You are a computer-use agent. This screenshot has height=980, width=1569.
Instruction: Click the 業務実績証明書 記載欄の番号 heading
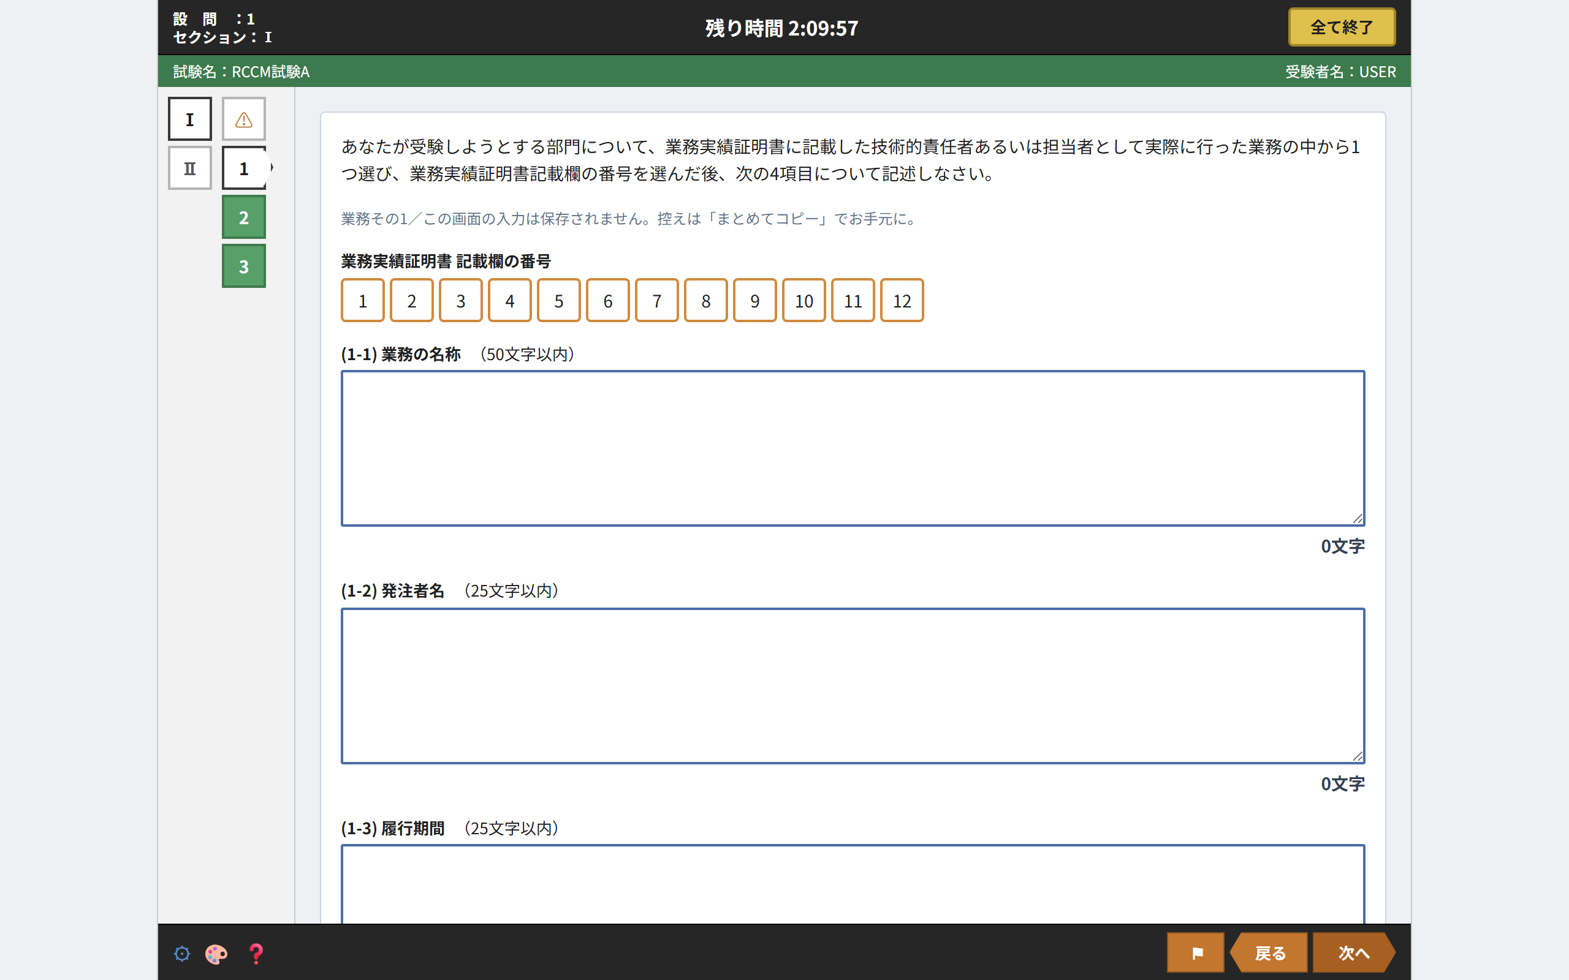[x=446, y=261]
